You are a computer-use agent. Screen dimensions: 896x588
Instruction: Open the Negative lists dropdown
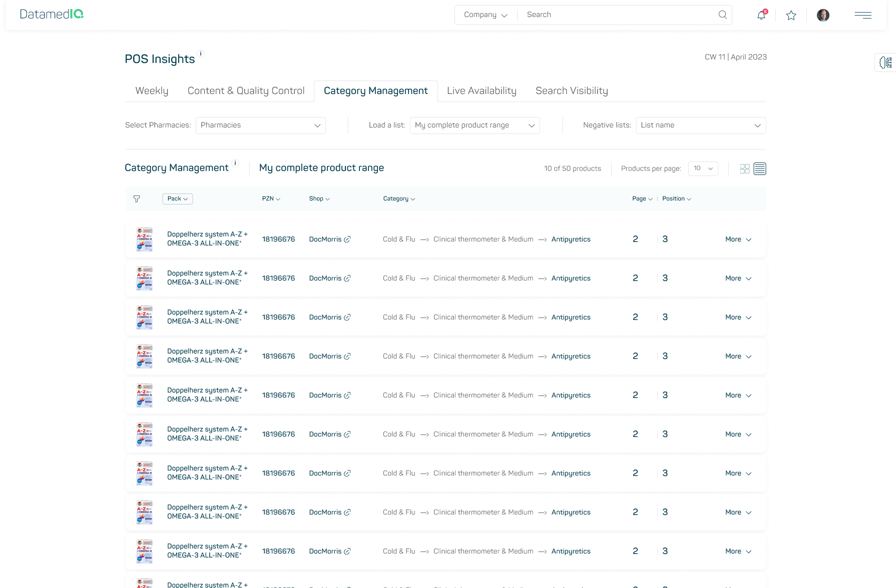click(701, 125)
